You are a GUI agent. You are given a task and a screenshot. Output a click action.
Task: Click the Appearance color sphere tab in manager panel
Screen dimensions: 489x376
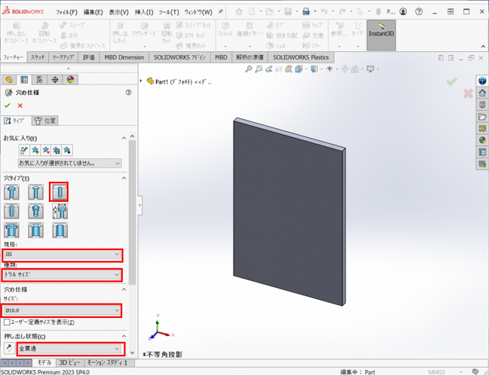click(x=69, y=80)
